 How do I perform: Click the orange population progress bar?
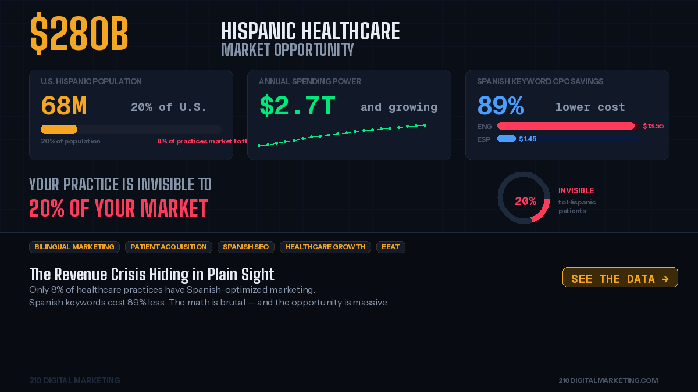[58, 129]
